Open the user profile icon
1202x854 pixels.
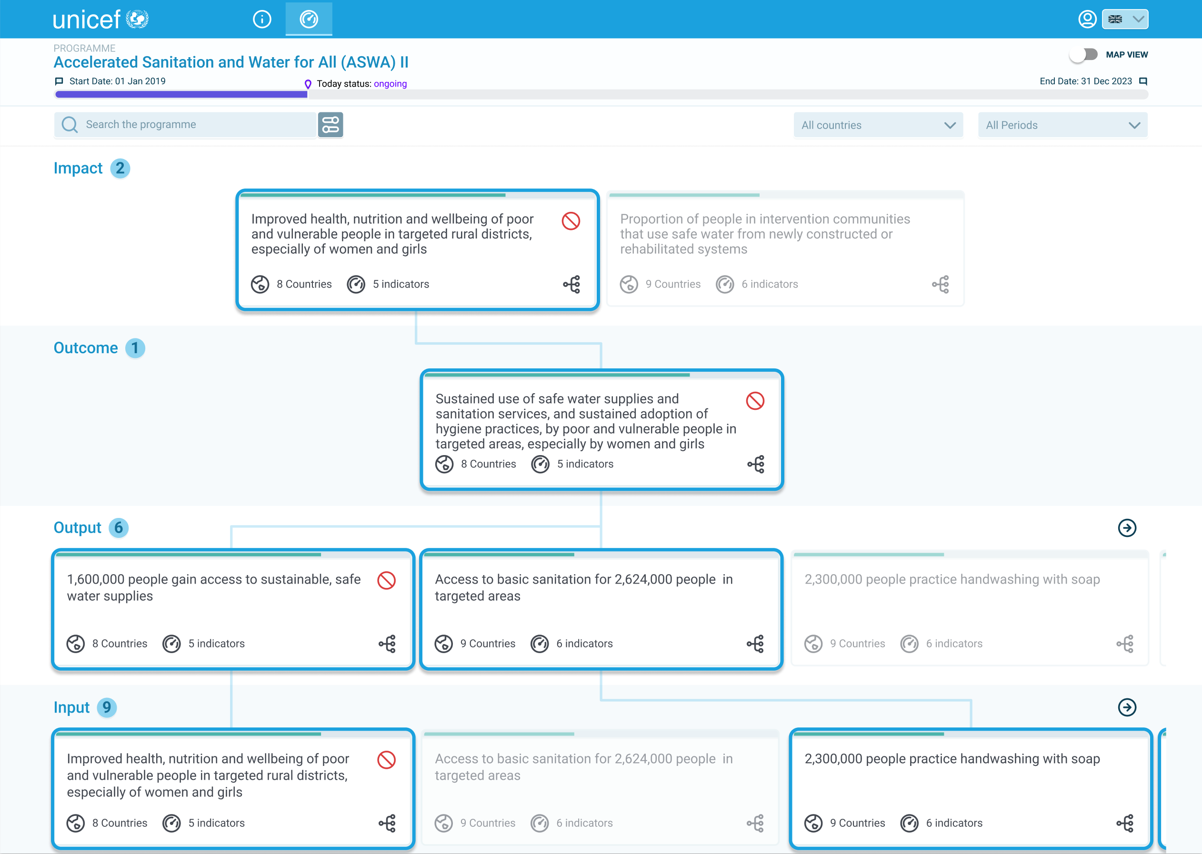coord(1087,20)
